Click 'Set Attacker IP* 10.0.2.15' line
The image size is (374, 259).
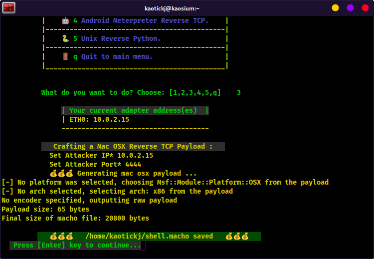tap(101, 155)
